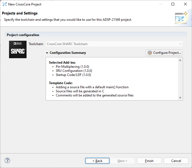Click the Startup Code/LDF (1.0.0) line
Image resolution: width=192 pixels, height=168 pixels.
click(73, 75)
